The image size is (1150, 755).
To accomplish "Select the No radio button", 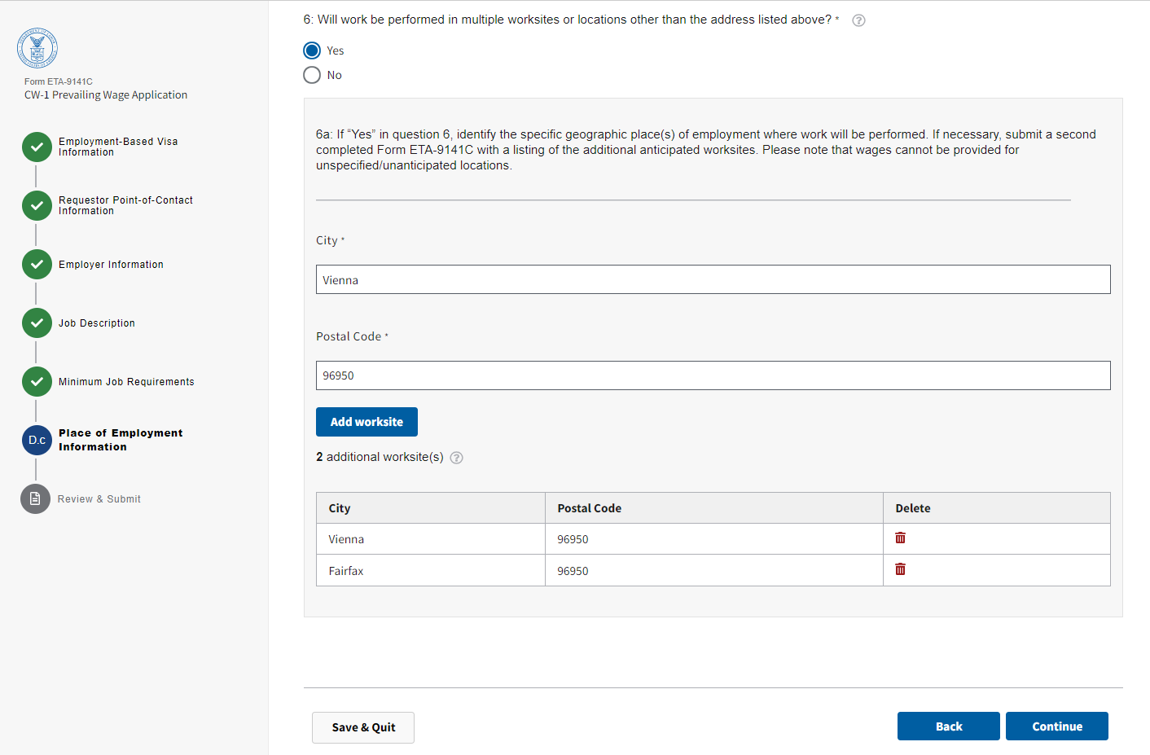I will [312, 75].
